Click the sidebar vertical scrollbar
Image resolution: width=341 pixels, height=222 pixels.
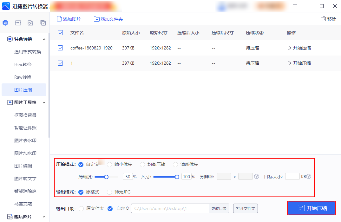(49, 85)
